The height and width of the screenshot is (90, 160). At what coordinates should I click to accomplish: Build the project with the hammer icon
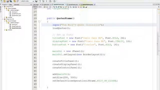pyautogui.click(x=40, y=1)
